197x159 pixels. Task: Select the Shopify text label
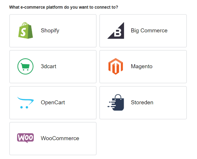coord(50,31)
